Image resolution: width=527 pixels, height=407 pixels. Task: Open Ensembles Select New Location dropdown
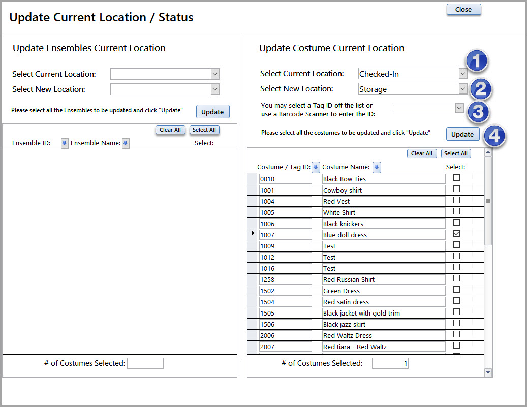(x=215, y=89)
